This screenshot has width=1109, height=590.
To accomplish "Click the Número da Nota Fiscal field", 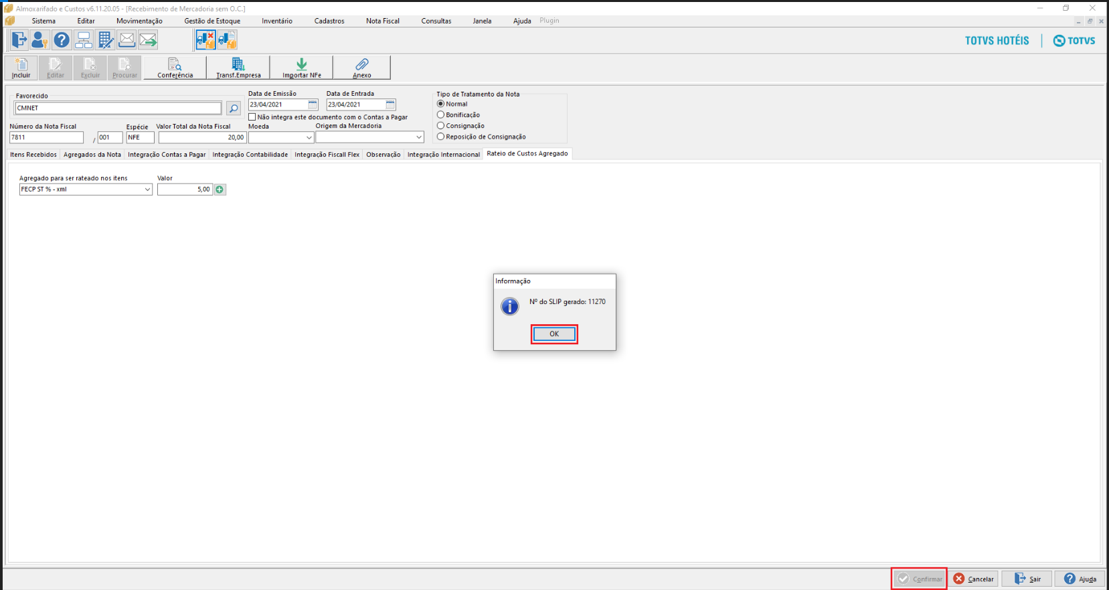I will coord(47,137).
